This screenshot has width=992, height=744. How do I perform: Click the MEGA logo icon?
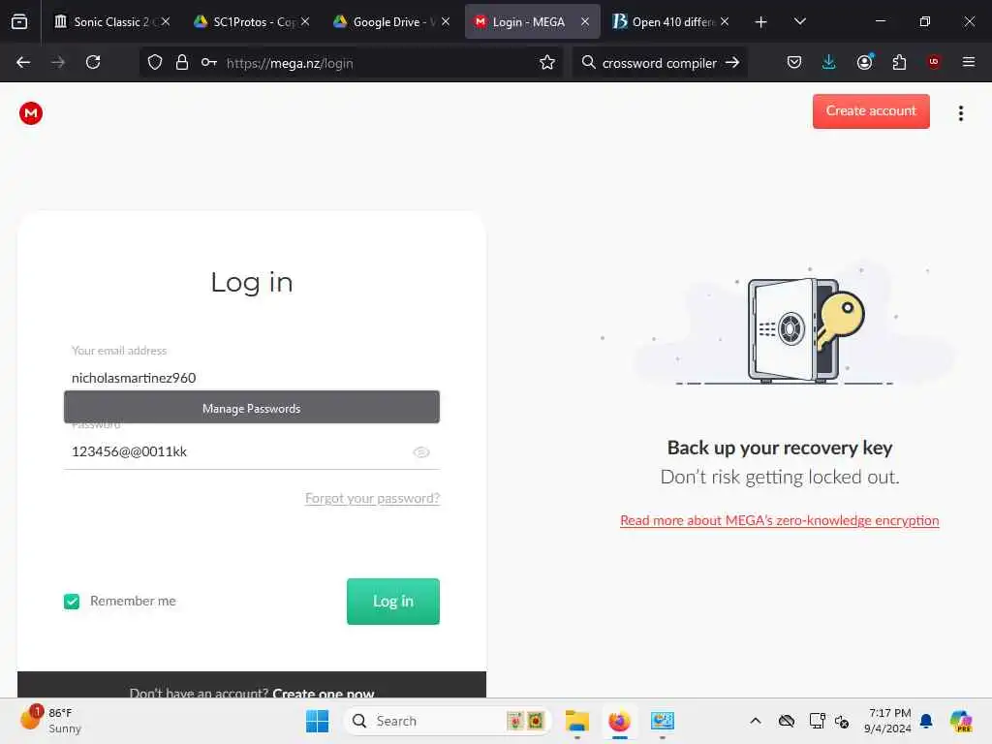tap(30, 113)
